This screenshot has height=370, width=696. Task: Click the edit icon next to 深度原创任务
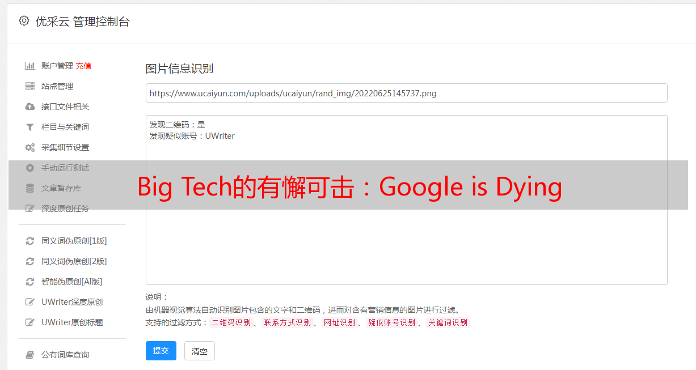30,209
